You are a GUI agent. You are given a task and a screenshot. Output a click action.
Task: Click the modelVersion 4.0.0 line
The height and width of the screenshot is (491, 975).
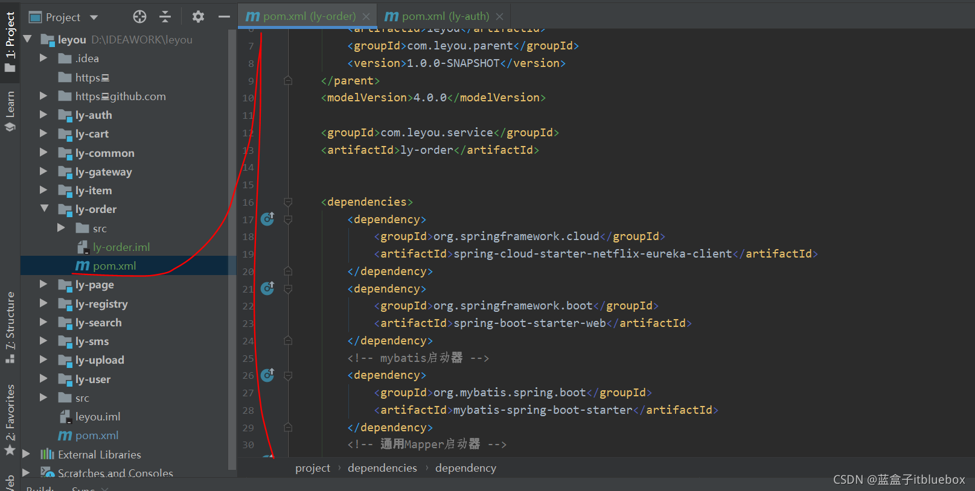(x=433, y=97)
